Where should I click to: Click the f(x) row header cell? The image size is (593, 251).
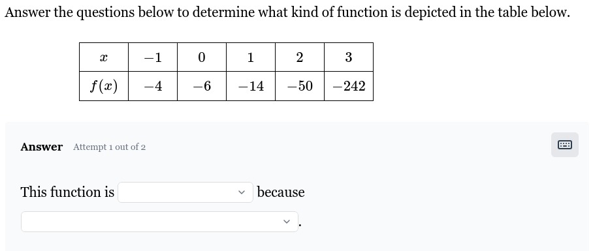coord(104,86)
